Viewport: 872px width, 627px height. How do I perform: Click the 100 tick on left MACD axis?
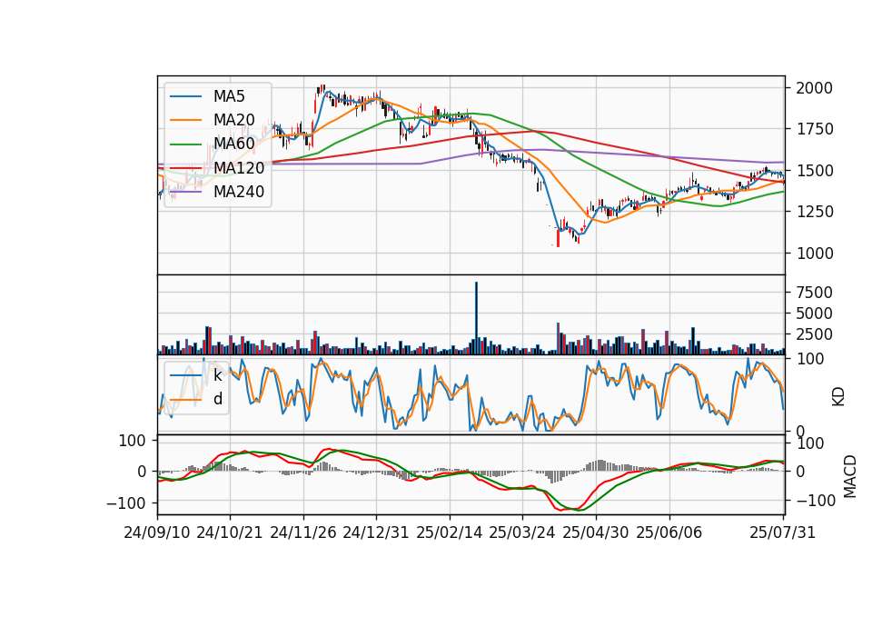pos(133,441)
